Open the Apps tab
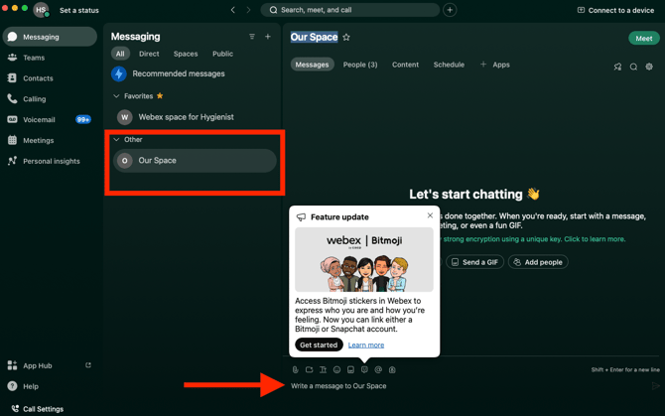The height and width of the screenshot is (416, 665). pos(495,65)
